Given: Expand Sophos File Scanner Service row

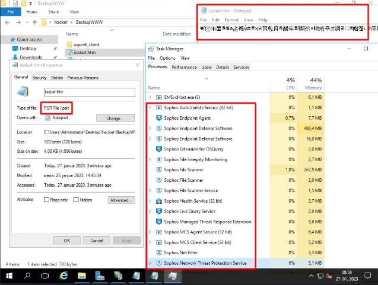Looking at the screenshot, I should click(x=150, y=190).
